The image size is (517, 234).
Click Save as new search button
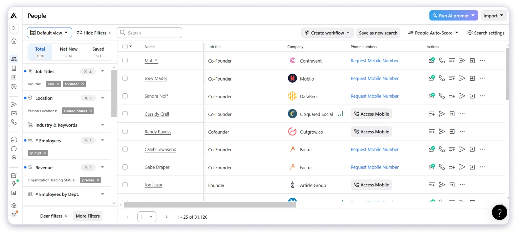(378, 33)
